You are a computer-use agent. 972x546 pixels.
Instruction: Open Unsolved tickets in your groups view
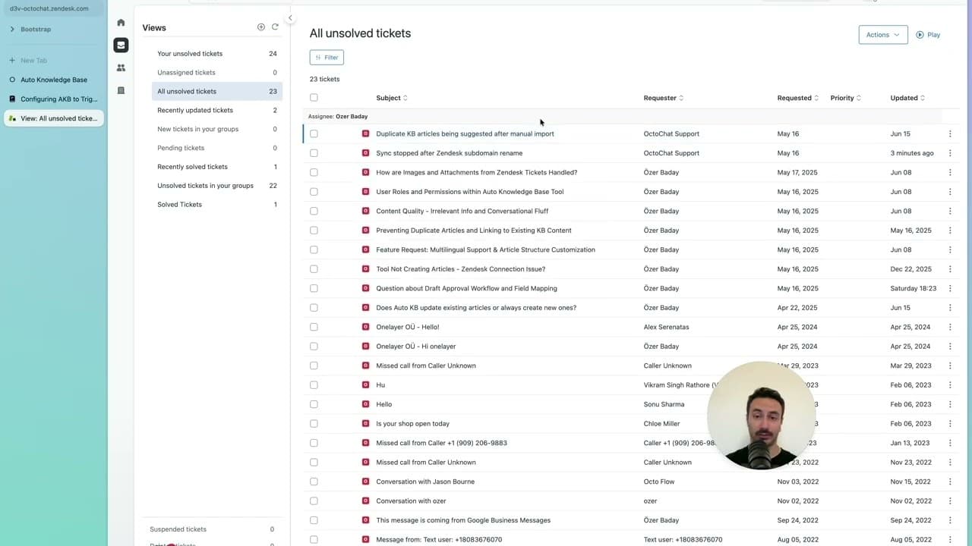coord(216,186)
